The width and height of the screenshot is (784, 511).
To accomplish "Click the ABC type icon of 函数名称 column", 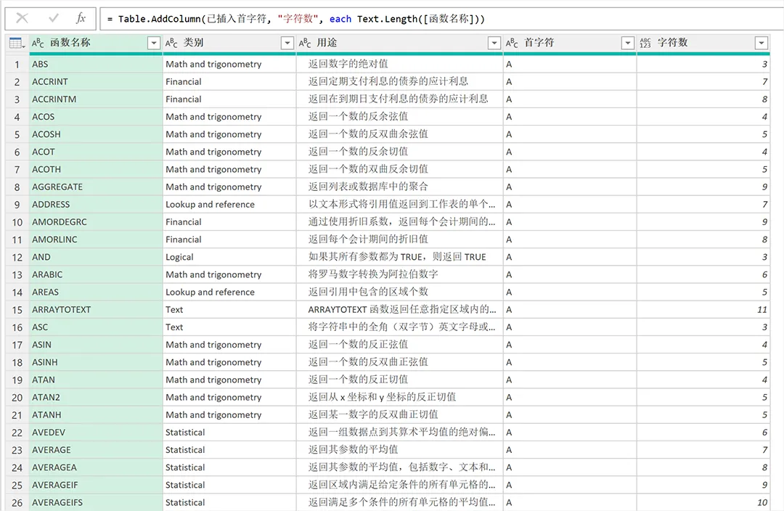I will coord(38,43).
